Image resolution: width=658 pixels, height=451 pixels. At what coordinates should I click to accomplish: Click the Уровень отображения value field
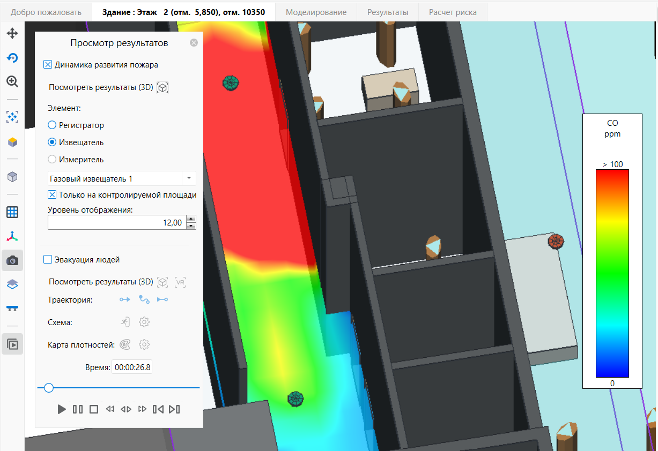tap(117, 222)
